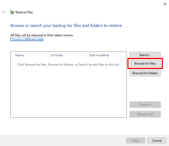Open the Choose a different date link
This screenshot has width=169, height=146.
(27, 39)
